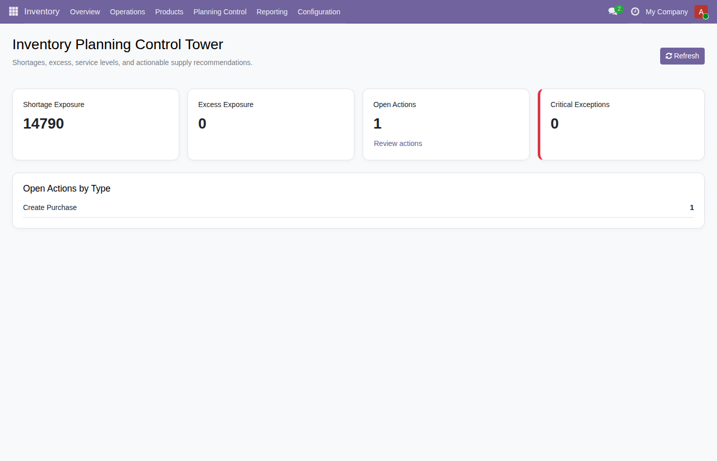The image size is (717, 461).
Task: Open the Planning Control menu
Action: [x=220, y=12]
